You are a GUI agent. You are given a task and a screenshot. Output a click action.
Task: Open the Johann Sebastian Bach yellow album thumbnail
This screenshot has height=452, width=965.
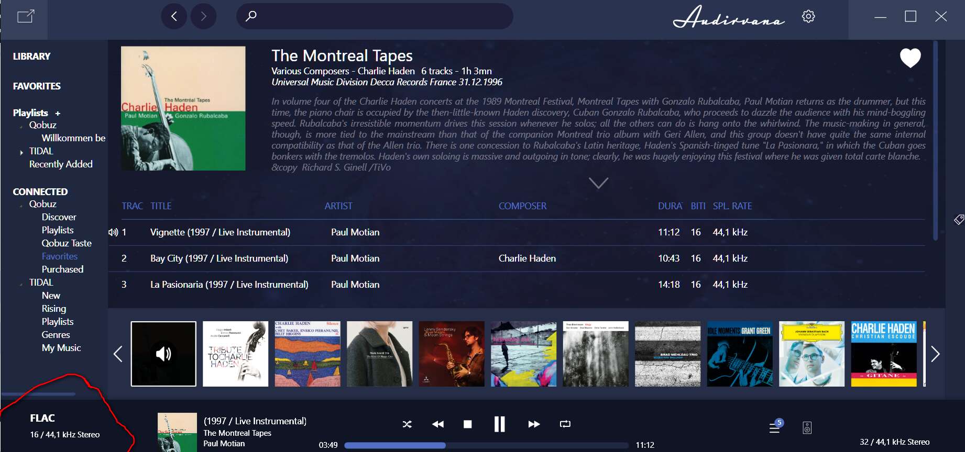click(x=812, y=354)
